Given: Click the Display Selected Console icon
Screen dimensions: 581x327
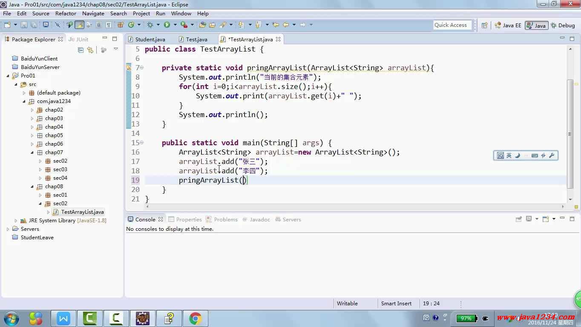Looking at the screenshot, I should click(x=529, y=219).
